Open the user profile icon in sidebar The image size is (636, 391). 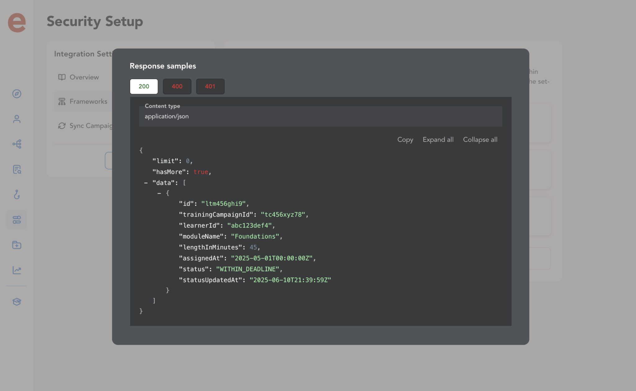[17, 119]
